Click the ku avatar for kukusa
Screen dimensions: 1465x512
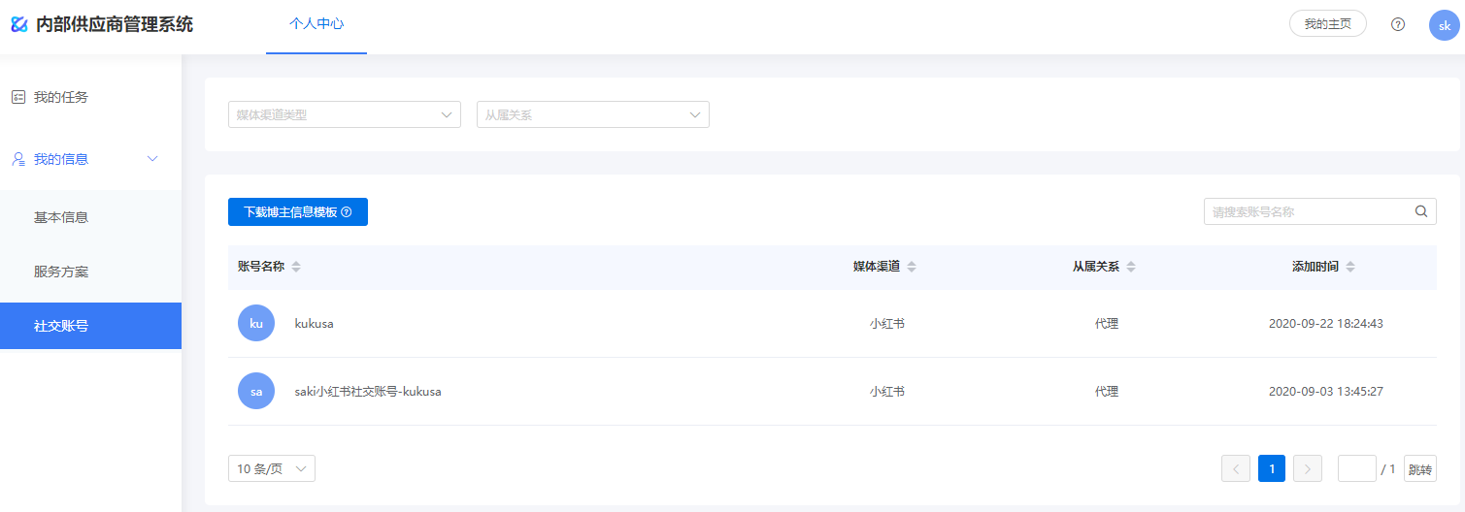(x=256, y=323)
